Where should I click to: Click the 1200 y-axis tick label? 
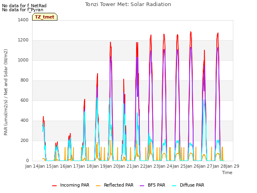[23, 40]
